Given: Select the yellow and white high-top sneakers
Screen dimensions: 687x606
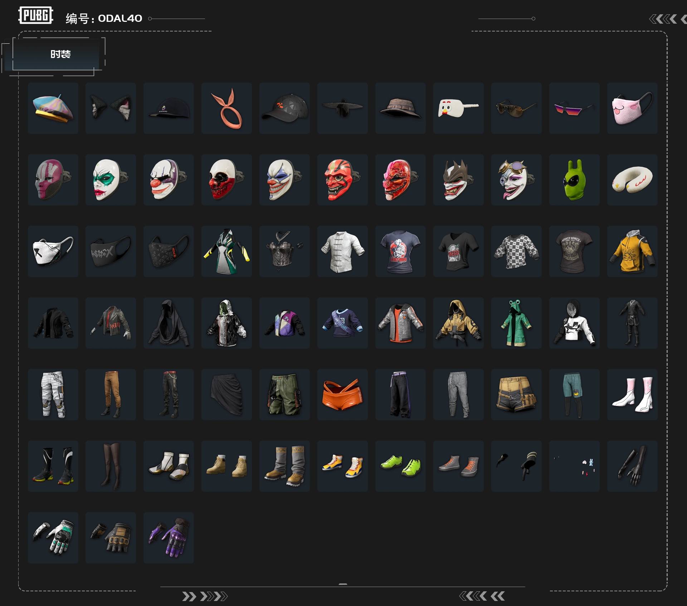Looking at the screenshot, I should (x=342, y=466).
